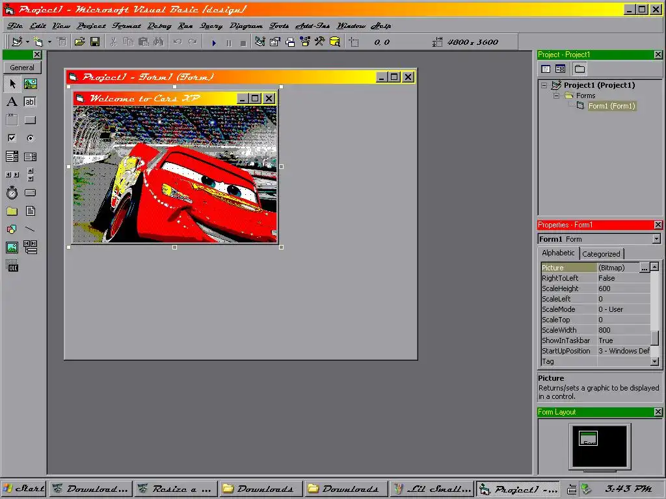Click the Open Project toolbar icon

pos(79,42)
